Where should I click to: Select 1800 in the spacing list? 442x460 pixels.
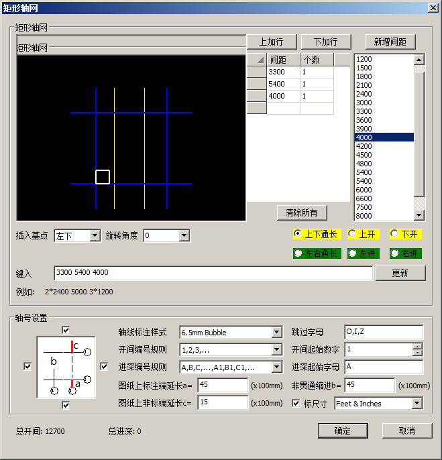[x=384, y=76]
